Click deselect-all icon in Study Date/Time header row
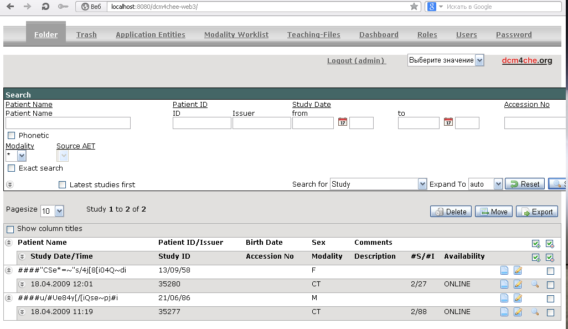The width and height of the screenshot is (568, 329). point(550,258)
